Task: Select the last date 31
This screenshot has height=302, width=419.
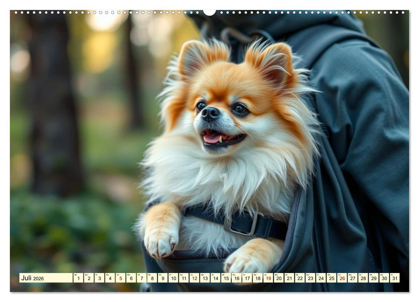Action: pyautogui.click(x=395, y=279)
